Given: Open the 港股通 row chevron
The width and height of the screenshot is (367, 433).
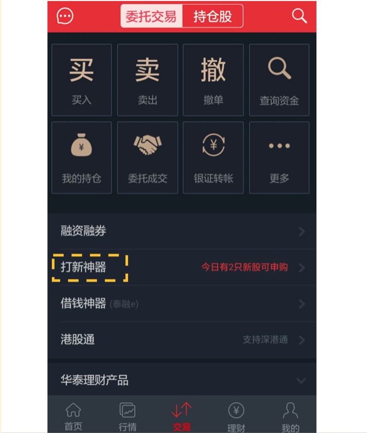Looking at the screenshot, I should point(302,340).
